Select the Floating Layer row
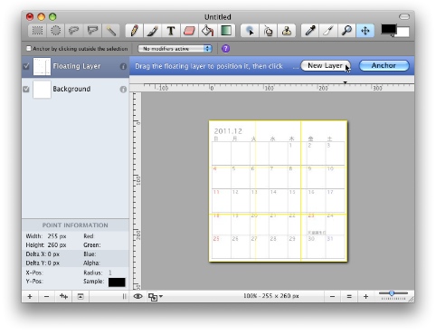This screenshot has height=335, width=436. click(75, 66)
